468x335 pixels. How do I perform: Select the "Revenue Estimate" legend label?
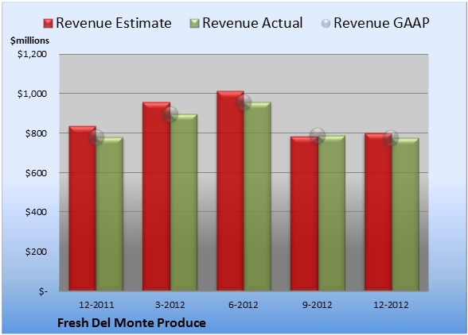tap(114, 23)
